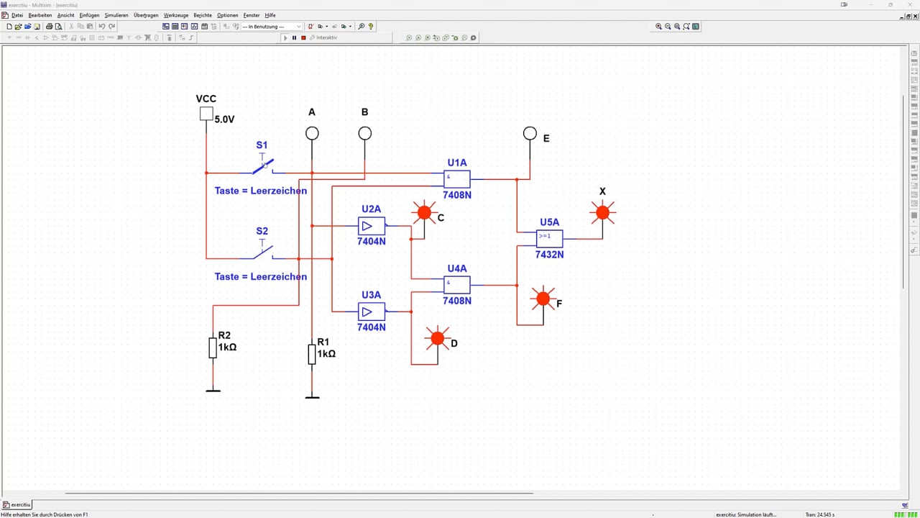Select the U2A 7404N inverter
Screen dimensions: 920x518
click(372, 226)
